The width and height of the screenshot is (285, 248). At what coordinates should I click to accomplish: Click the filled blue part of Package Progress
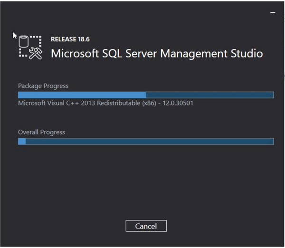coord(82,95)
